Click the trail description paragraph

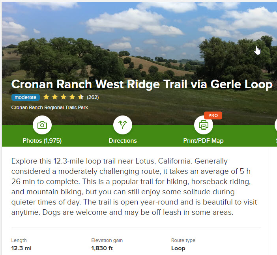pyautogui.click(x=134, y=186)
